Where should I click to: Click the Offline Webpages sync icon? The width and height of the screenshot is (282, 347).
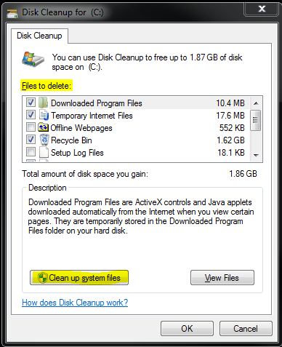(44, 127)
